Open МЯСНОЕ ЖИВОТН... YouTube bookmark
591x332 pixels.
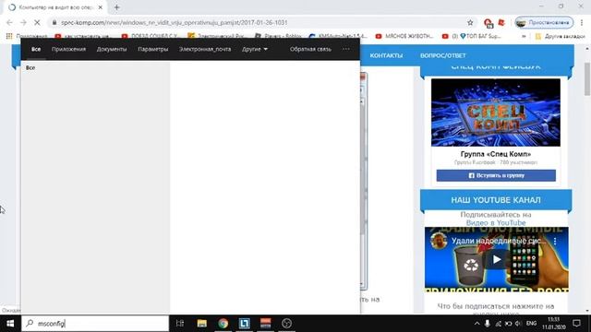404,36
